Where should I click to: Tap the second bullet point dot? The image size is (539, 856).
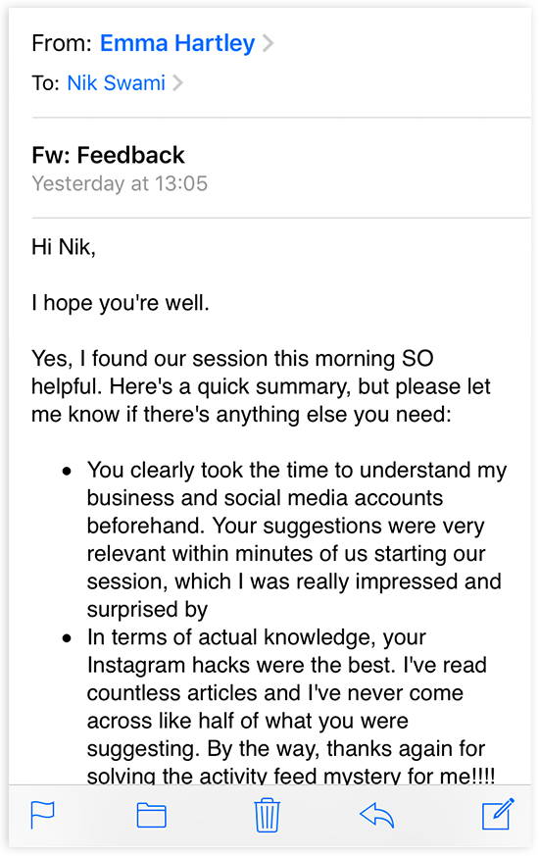click(x=67, y=637)
